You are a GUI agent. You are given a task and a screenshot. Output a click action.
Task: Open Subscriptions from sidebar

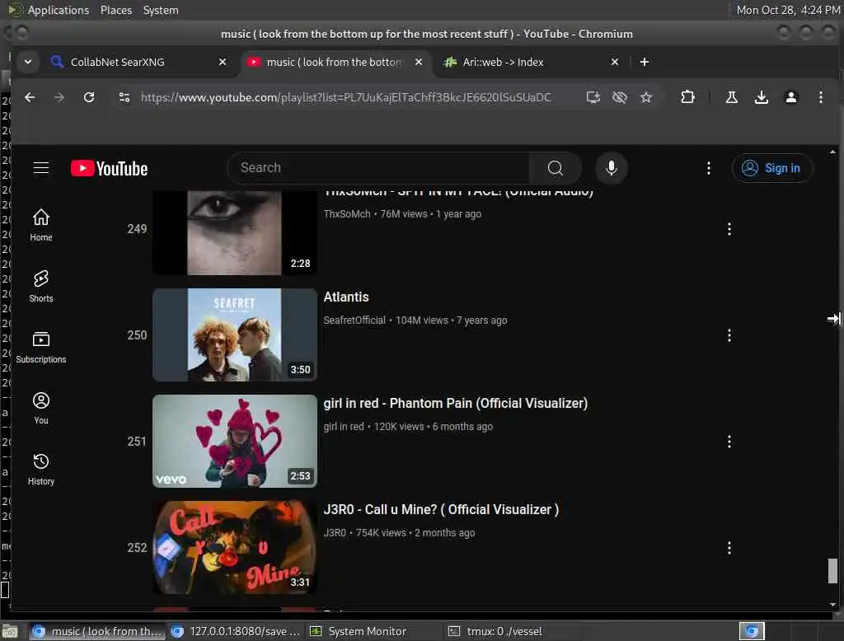click(x=41, y=347)
